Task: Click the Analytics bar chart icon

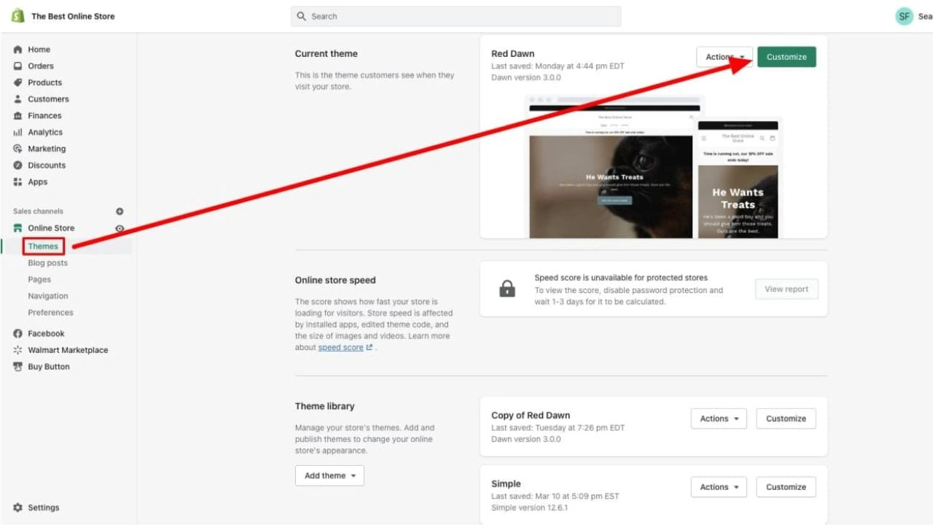Action: (x=18, y=132)
